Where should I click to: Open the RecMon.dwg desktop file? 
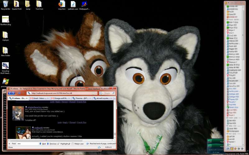(x=5, y=19)
